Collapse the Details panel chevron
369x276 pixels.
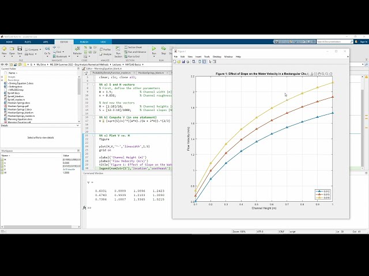(78, 125)
